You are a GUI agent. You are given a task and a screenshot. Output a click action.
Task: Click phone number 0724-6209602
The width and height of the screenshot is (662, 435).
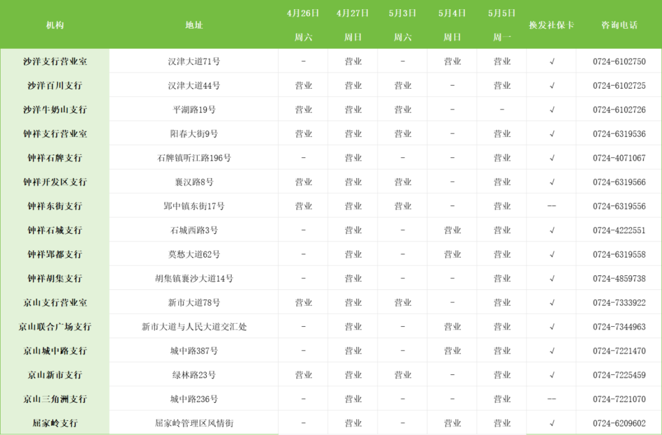point(619,423)
